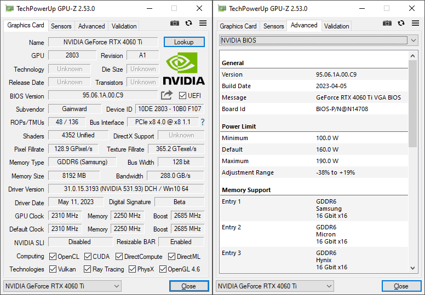The image size is (425, 295).
Task: Open Validation tab in right window
Action: (337, 26)
